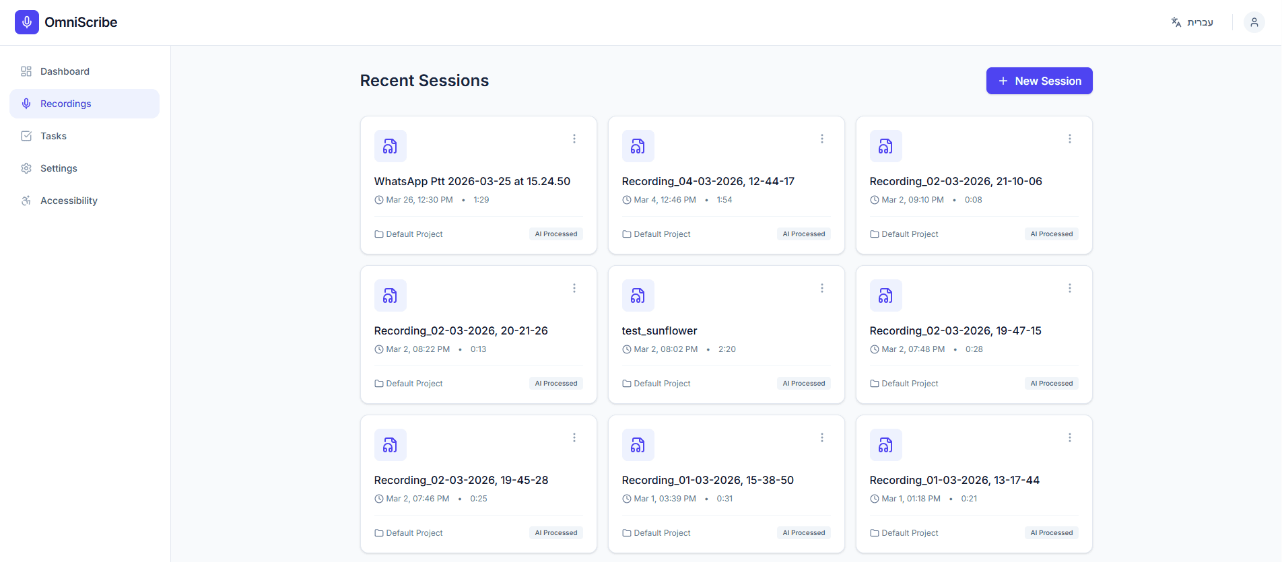
Task: Open options menu for Recording_02-03-2026, 21-10-06
Action: [1070, 139]
